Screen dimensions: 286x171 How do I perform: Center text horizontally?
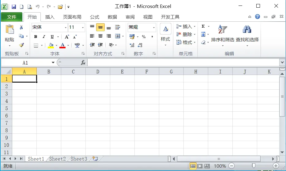click(100, 36)
